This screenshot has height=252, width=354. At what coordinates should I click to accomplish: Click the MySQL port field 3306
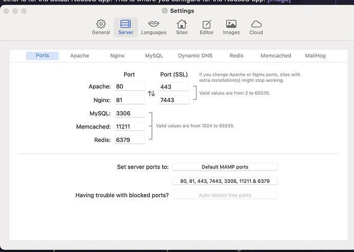(x=130, y=113)
